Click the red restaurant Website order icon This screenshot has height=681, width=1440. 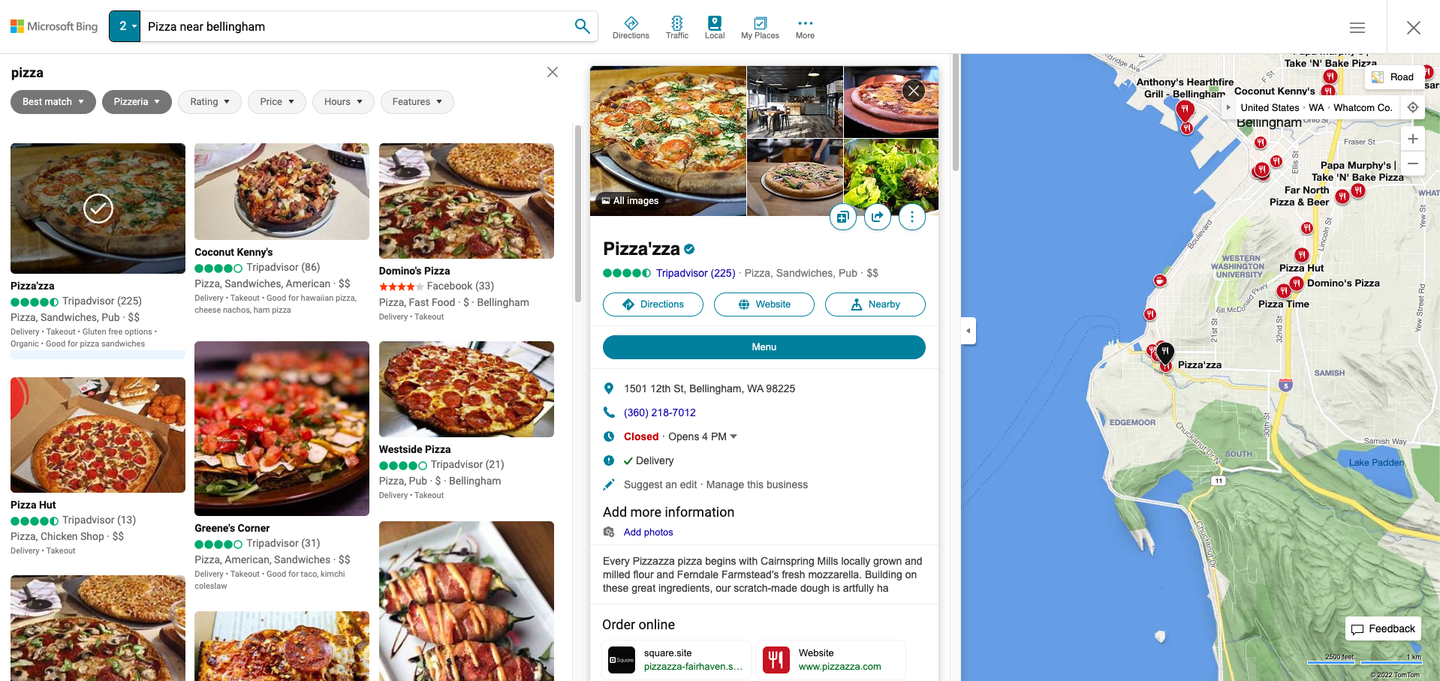pos(776,660)
